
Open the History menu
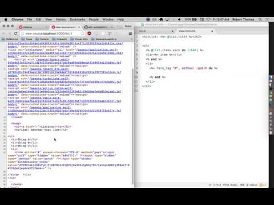pyautogui.click(x=61, y=19)
